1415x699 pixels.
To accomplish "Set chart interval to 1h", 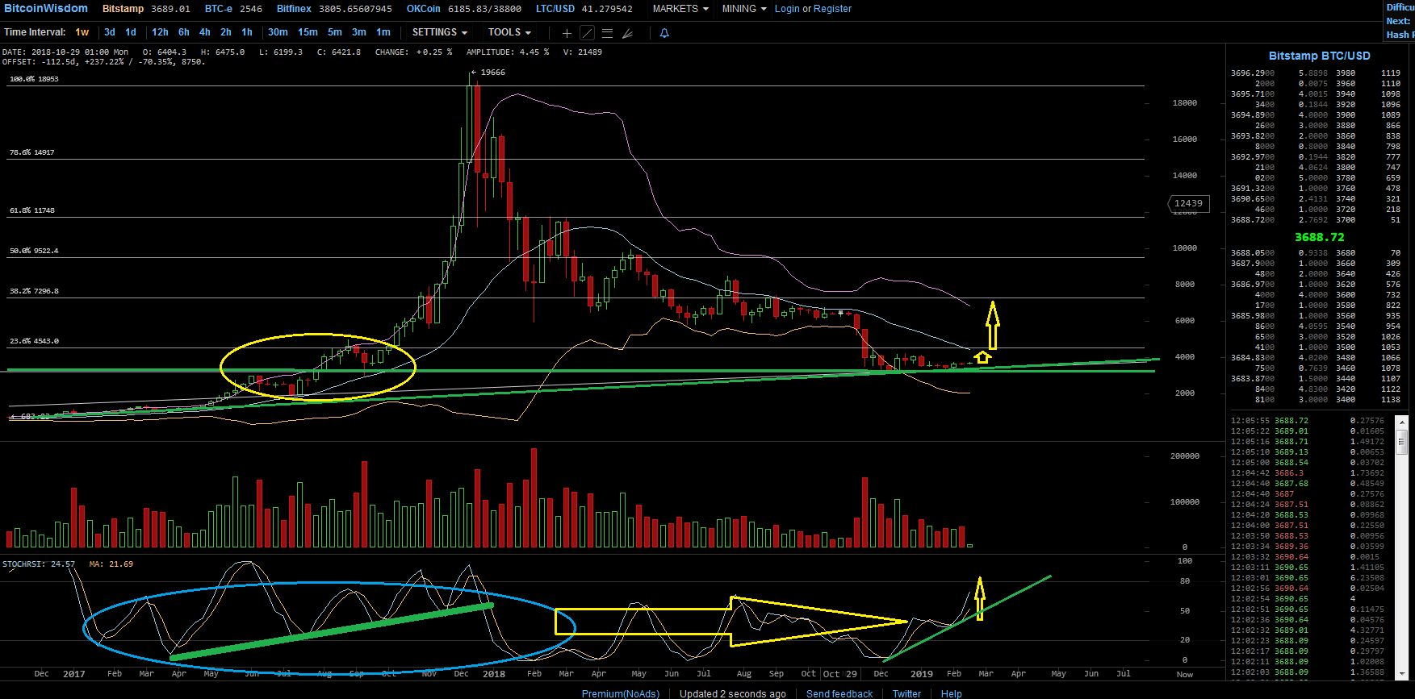I will (247, 32).
